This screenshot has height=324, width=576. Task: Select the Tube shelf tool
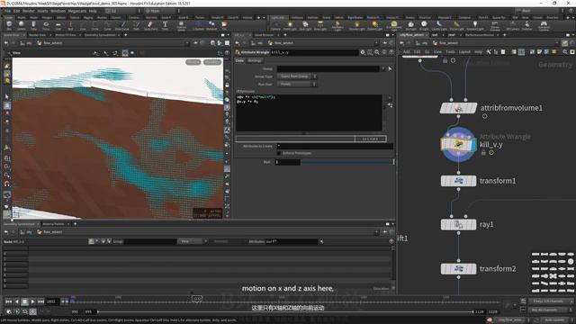33,25
